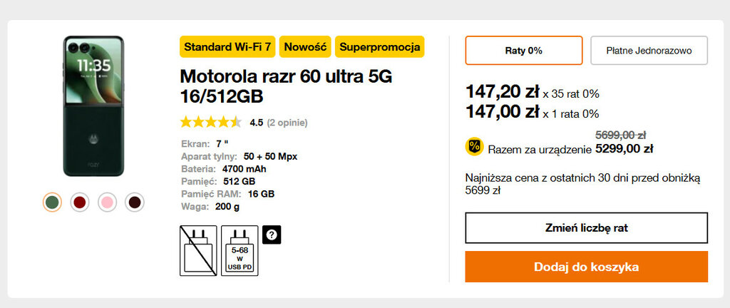Select the dark red color swatch
Screen dimensions: 730x308
click(x=80, y=202)
